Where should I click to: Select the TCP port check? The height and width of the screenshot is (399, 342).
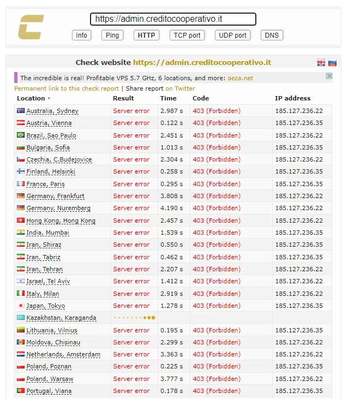tap(187, 35)
